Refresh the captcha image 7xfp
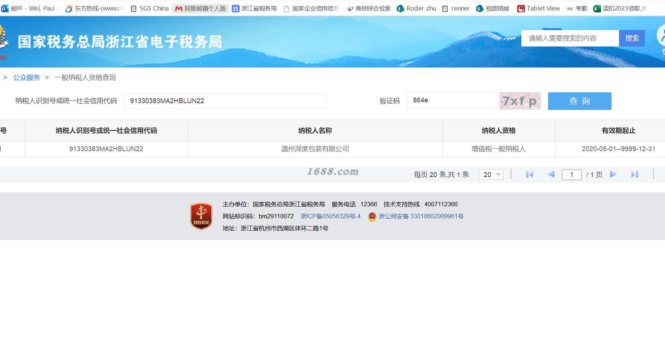665x341 pixels. pyautogui.click(x=520, y=101)
